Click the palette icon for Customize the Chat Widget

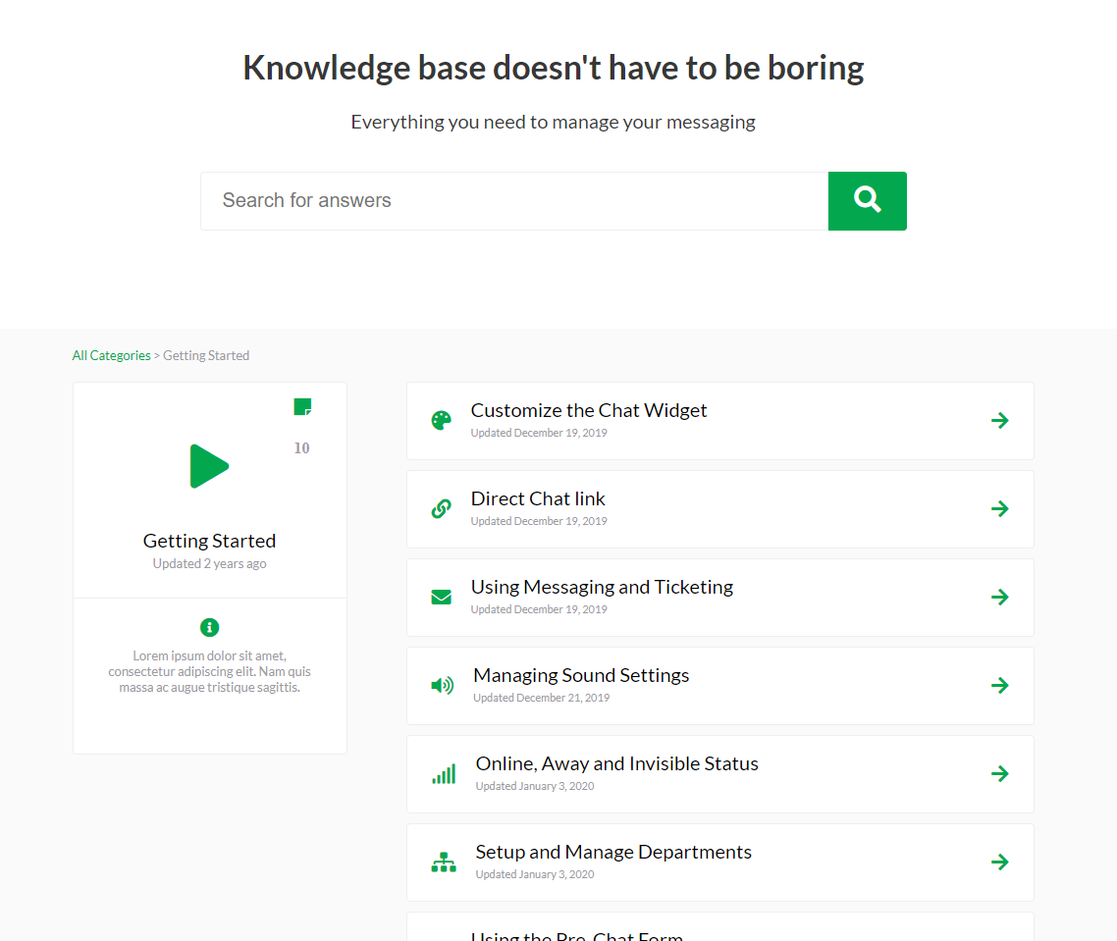441,420
